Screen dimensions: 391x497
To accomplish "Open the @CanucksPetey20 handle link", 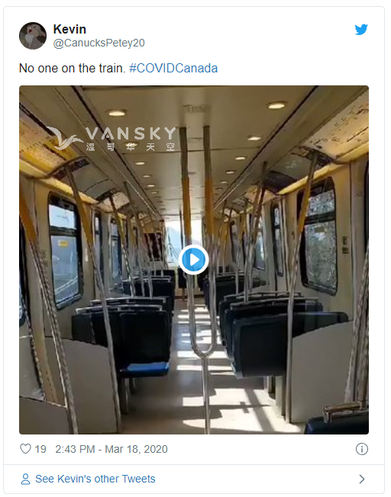I will [x=99, y=43].
